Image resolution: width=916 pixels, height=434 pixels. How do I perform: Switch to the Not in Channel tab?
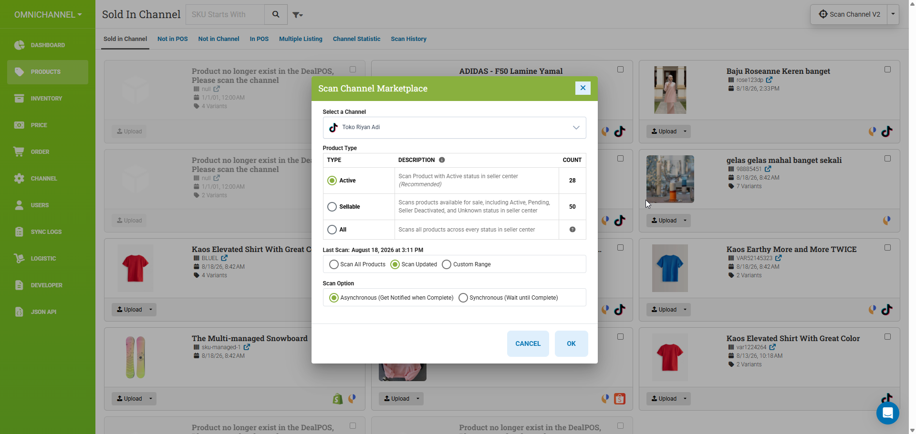[219, 39]
